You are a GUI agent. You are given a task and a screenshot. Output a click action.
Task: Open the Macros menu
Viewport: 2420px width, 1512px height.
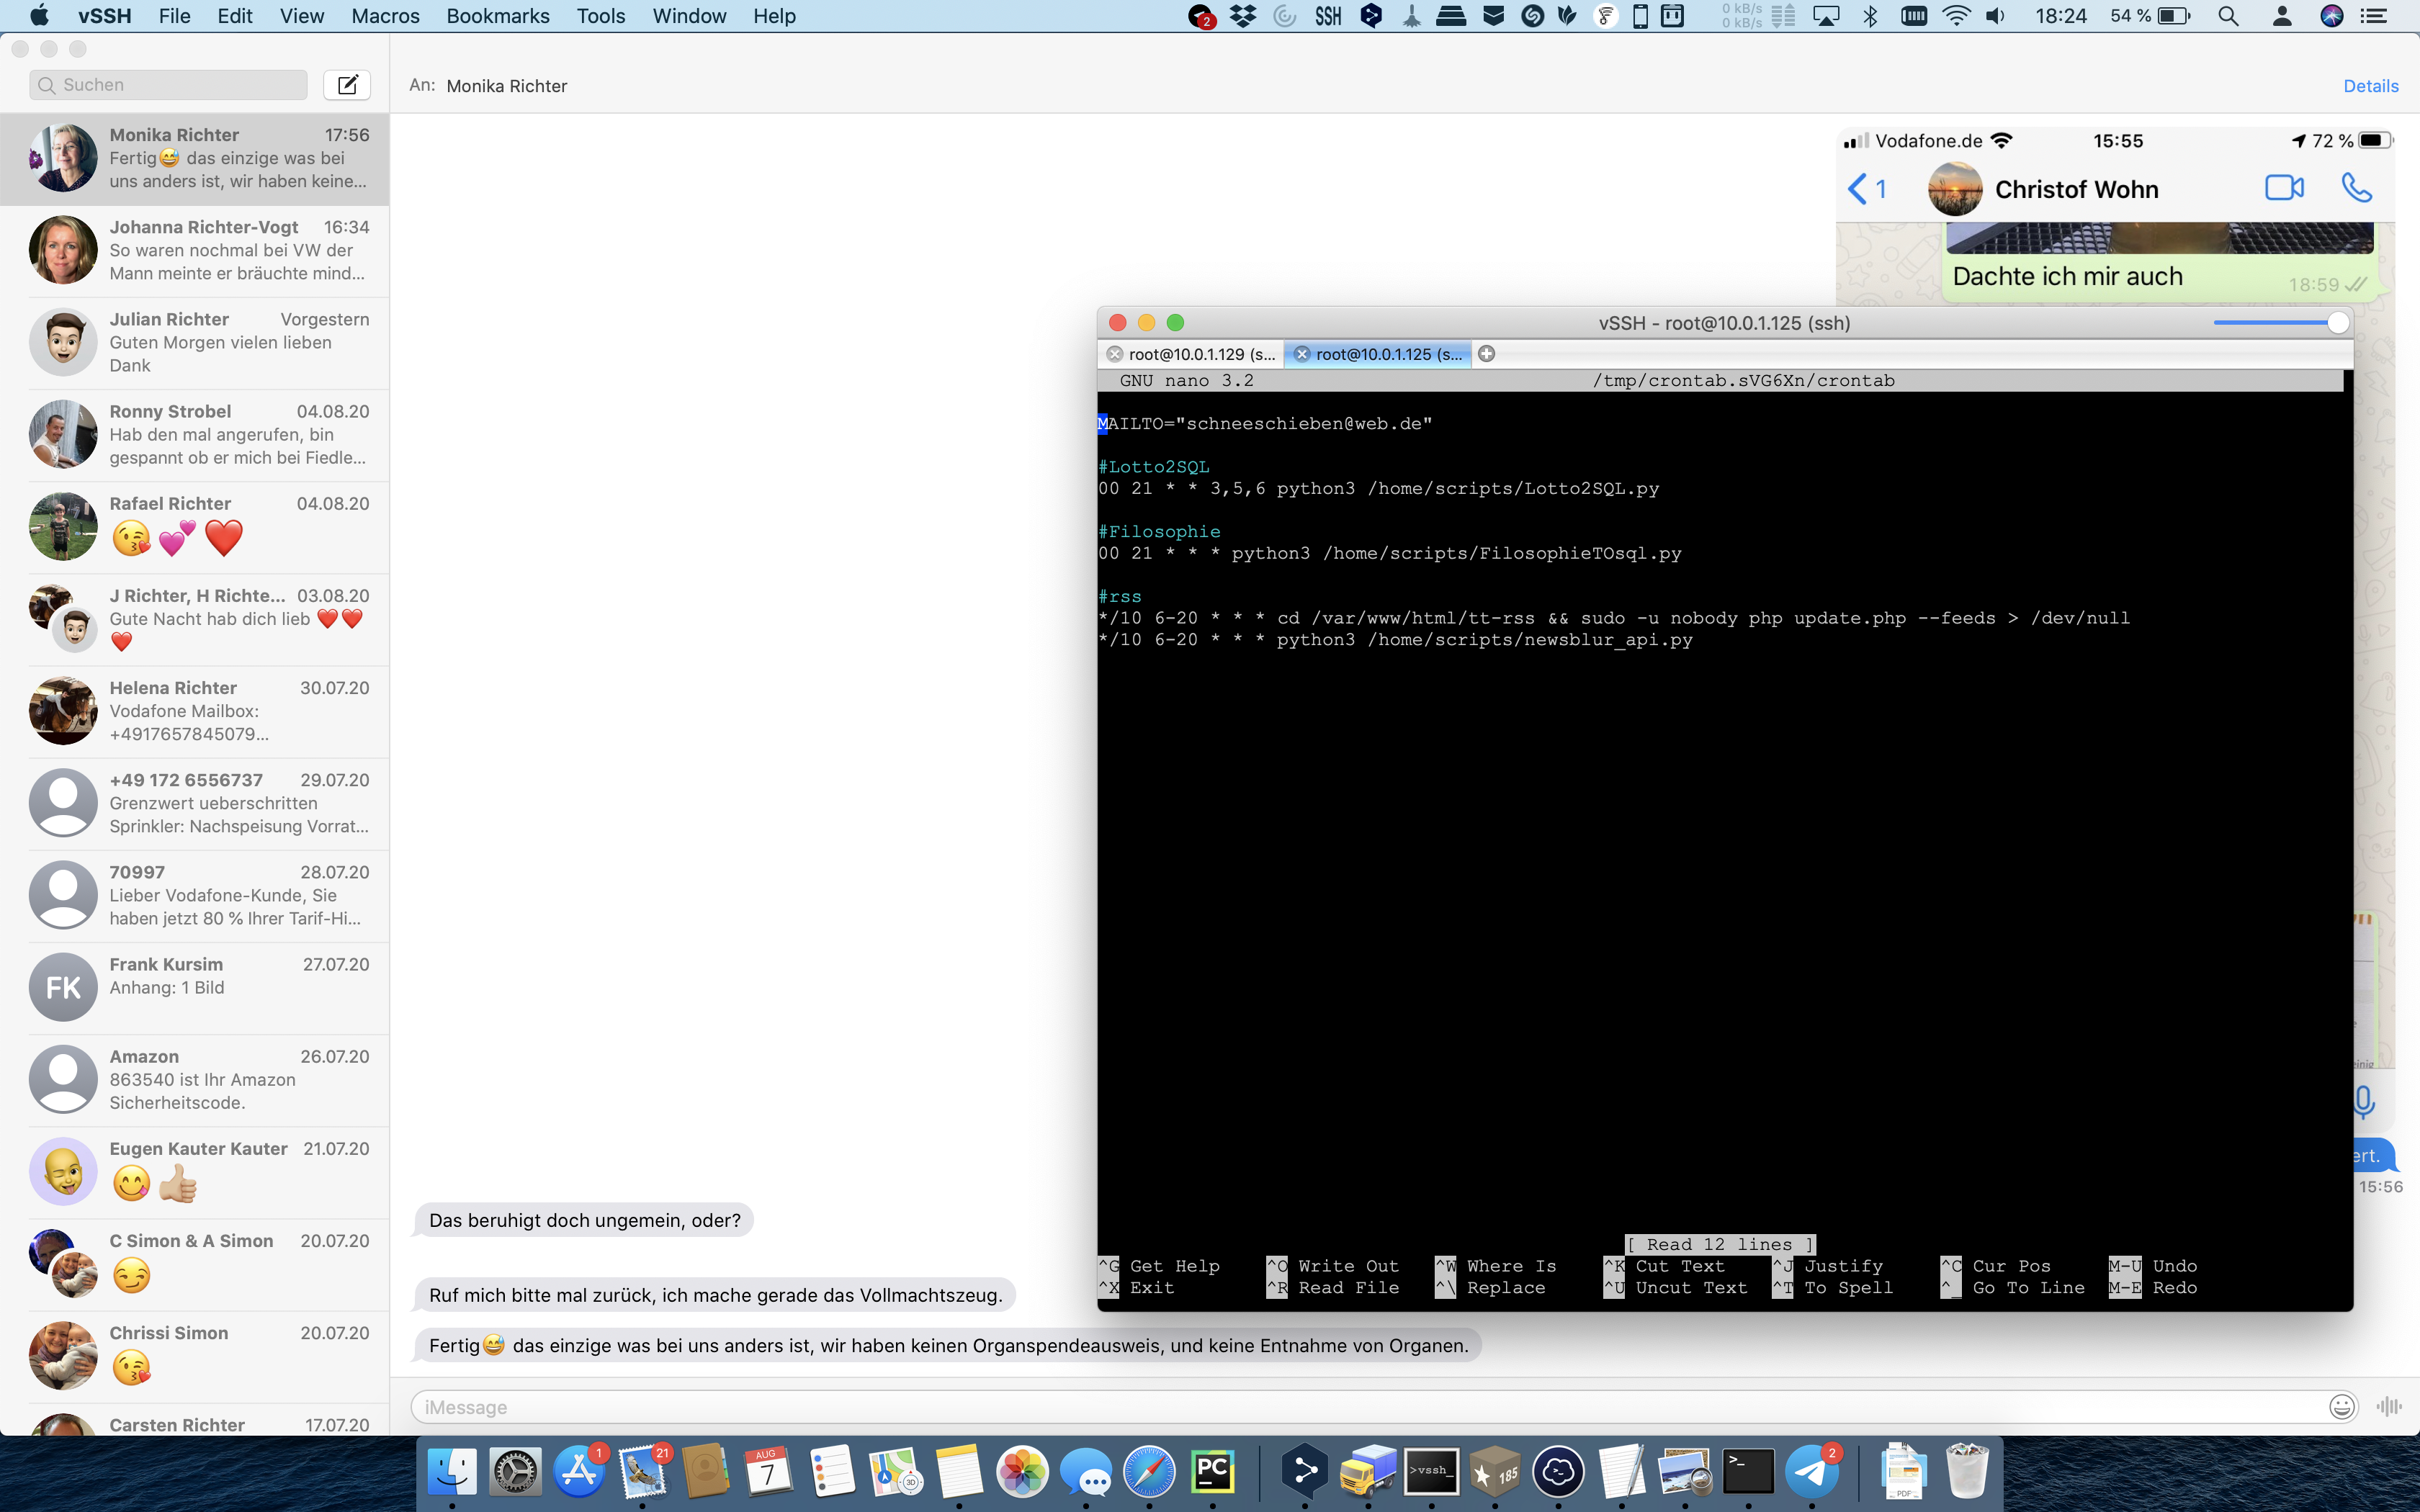[385, 16]
